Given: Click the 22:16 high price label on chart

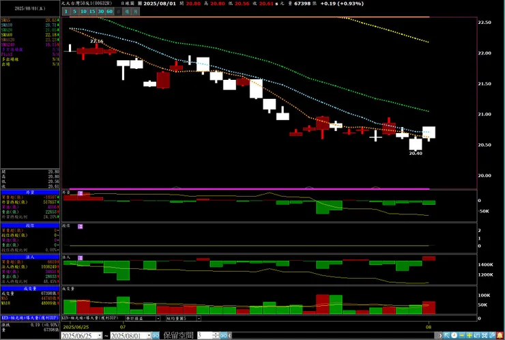Looking at the screenshot, I should [97, 41].
